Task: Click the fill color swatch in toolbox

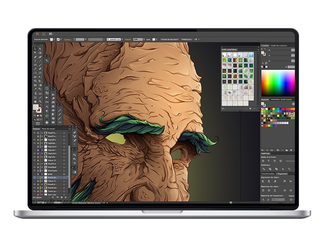Action: point(36,107)
